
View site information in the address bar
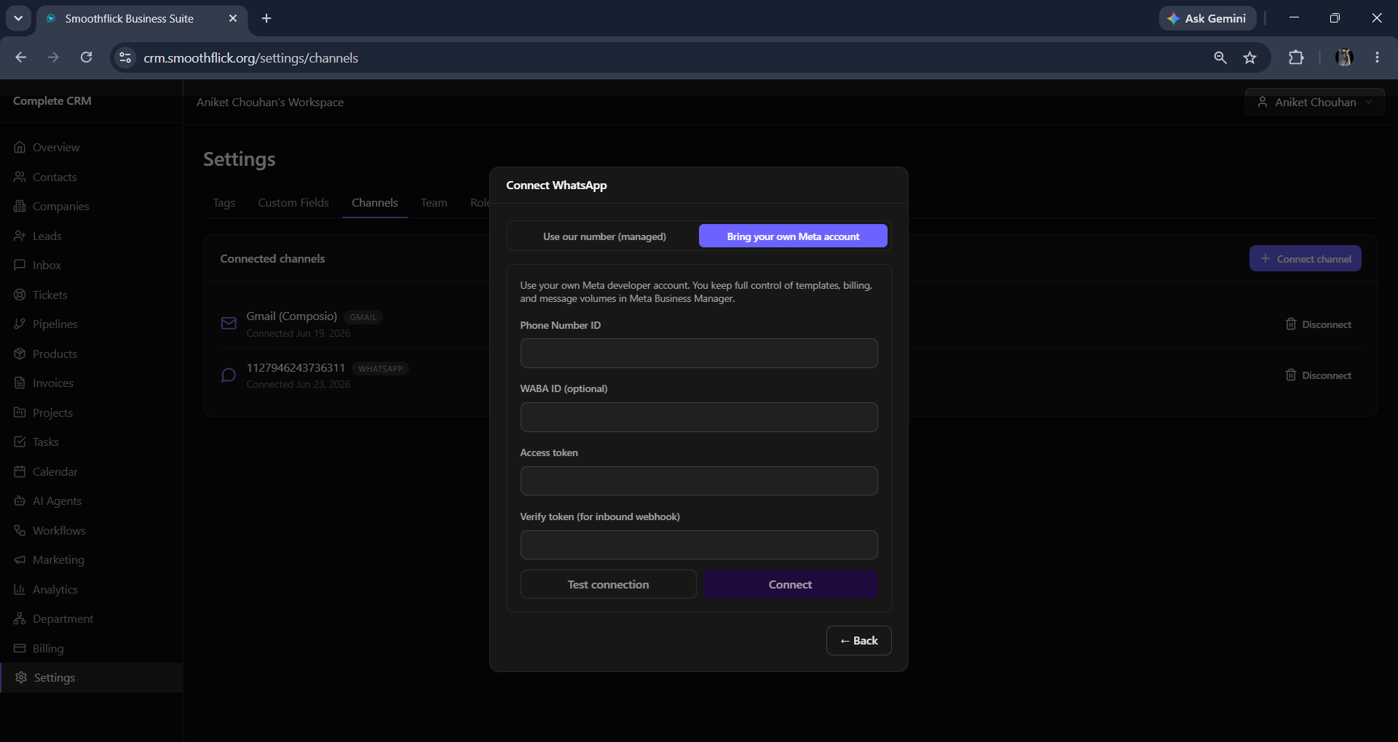tap(125, 57)
